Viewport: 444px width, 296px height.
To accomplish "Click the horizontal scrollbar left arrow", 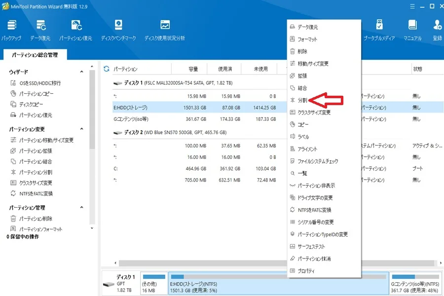I will 115,263.
